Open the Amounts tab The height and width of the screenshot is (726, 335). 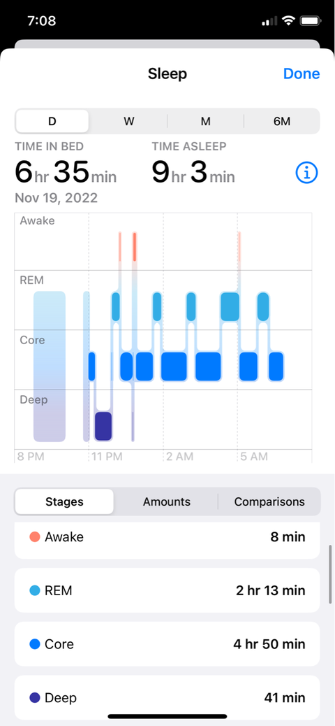point(167,501)
